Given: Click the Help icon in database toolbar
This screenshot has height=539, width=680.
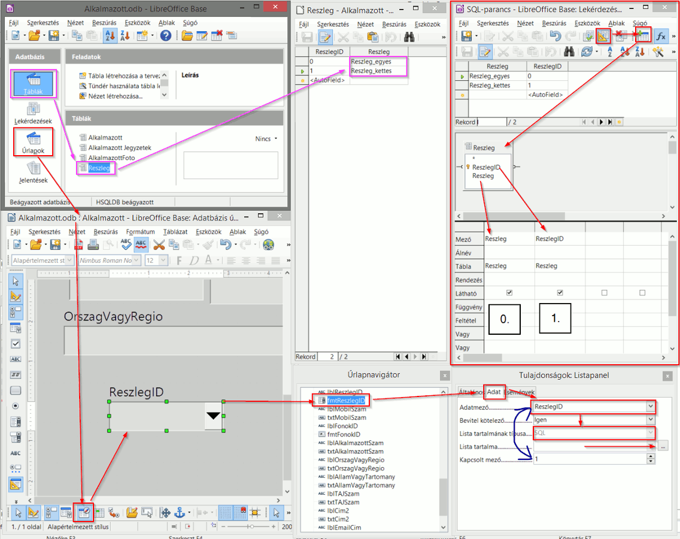Looking at the screenshot, I should pos(166,35).
